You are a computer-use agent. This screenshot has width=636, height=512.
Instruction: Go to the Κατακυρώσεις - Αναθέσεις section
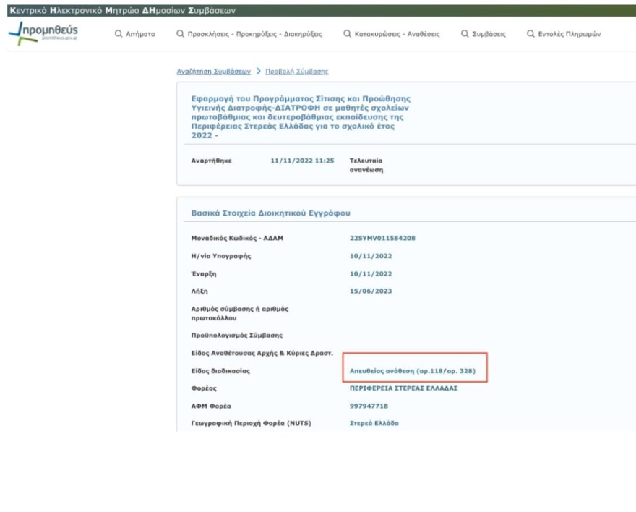396,34
